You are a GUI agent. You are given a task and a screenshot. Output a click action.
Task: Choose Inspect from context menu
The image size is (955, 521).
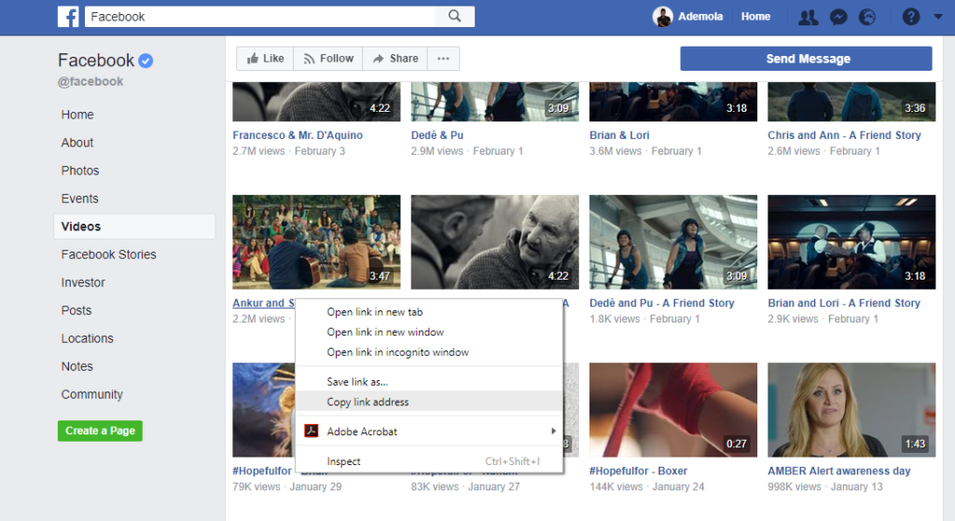coord(429,461)
